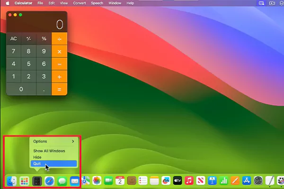Open the View menu
This screenshot has width=284, height=189.
coord(64,3)
